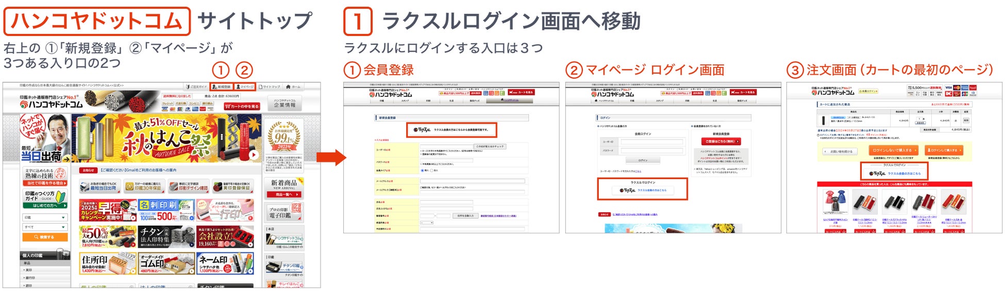Open 最大50%off personal seal set banner
The image size is (1005, 293).
108,237
